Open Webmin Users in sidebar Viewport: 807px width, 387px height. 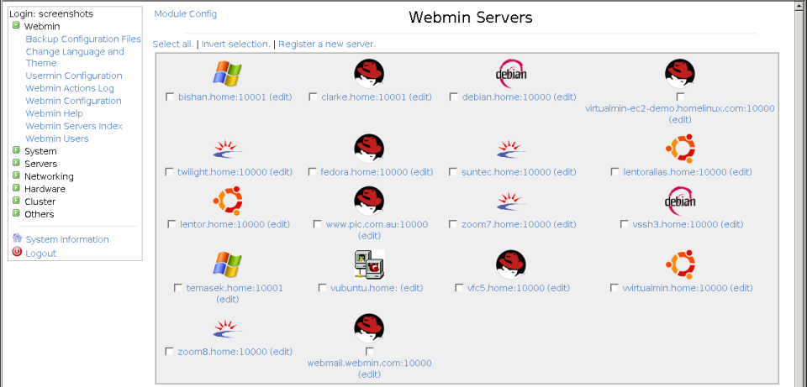57,139
